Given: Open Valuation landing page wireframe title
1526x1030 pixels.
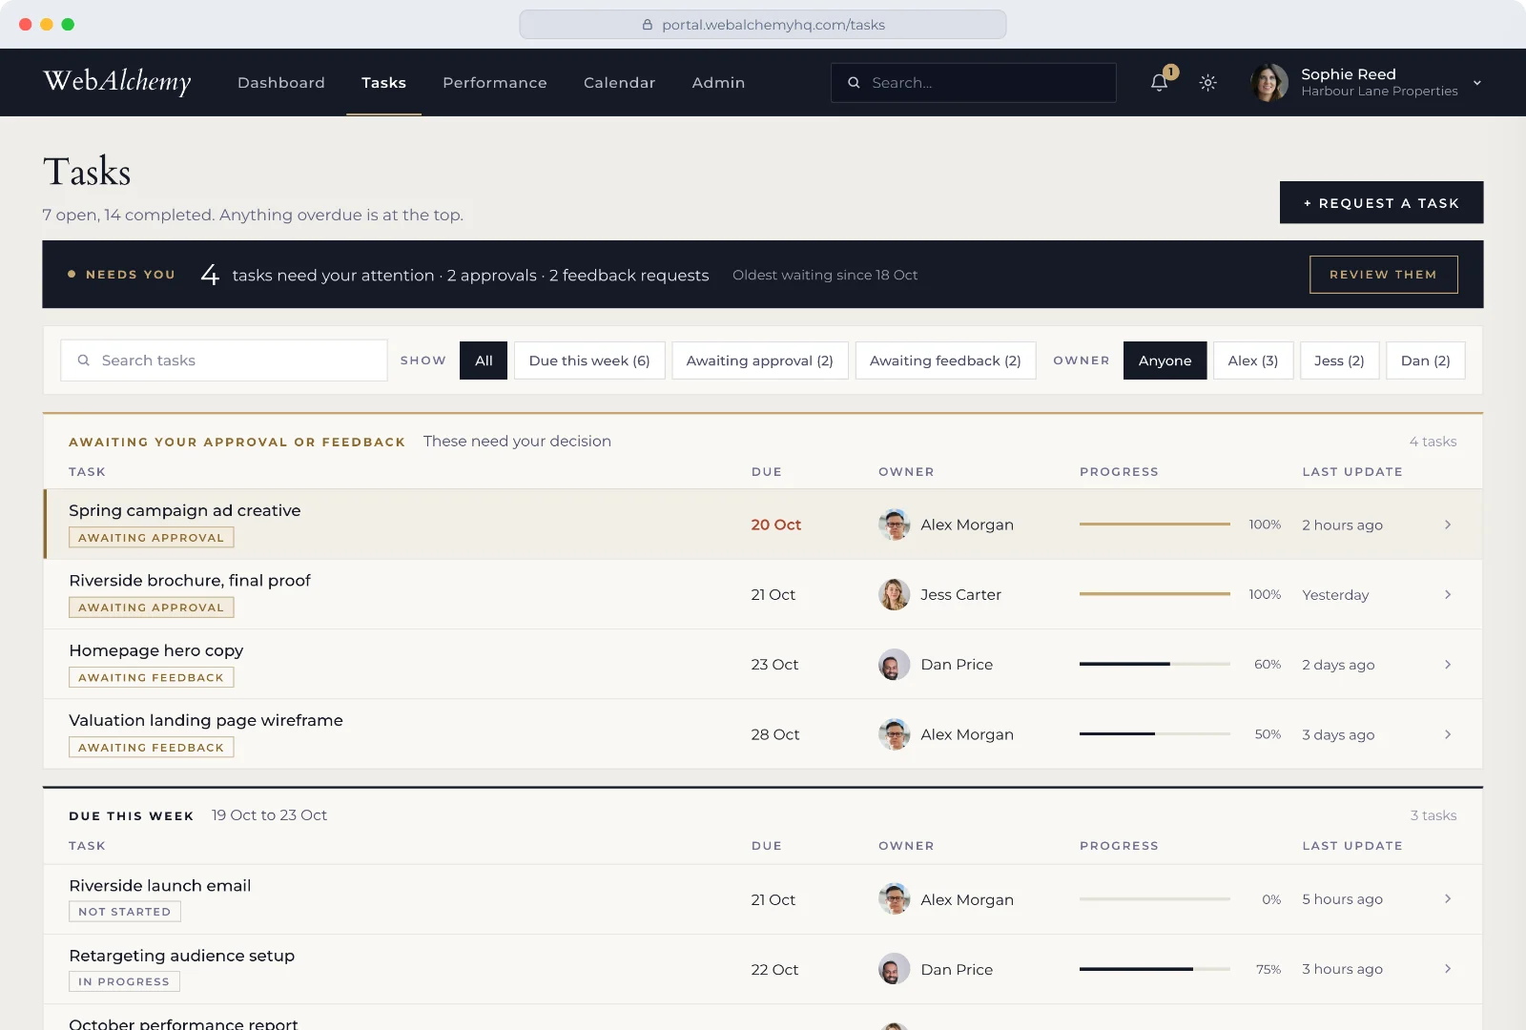Looking at the screenshot, I should click(206, 720).
